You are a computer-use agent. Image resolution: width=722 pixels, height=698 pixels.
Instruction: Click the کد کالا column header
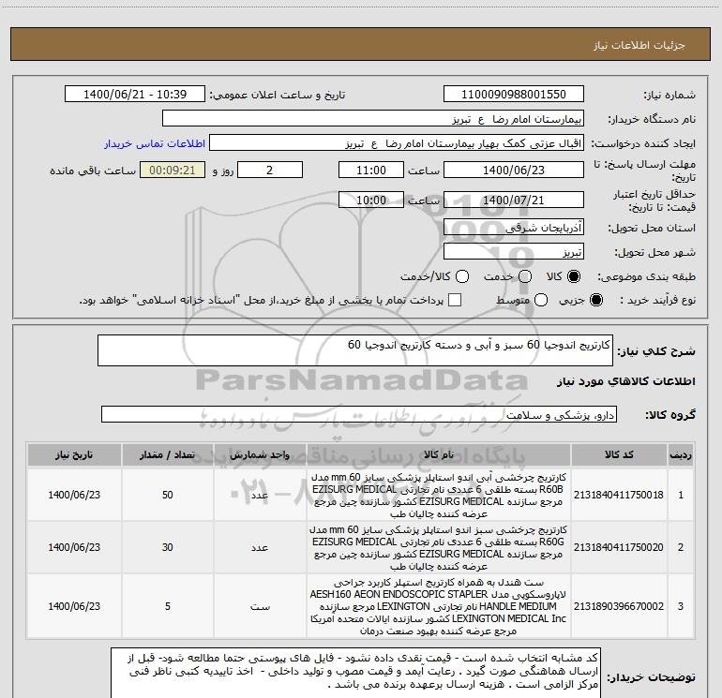click(x=619, y=454)
